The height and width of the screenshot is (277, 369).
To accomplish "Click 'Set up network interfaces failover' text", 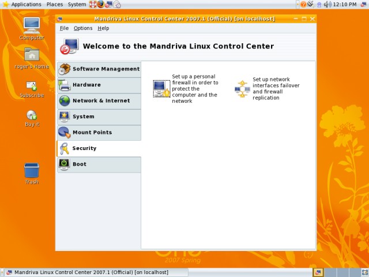I will 276,88.
